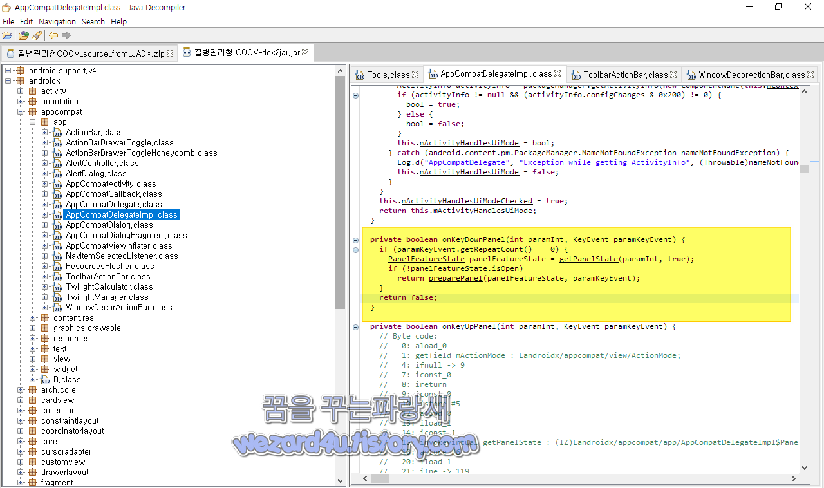Collapse the app package node
The width and height of the screenshot is (824, 488).
click(x=33, y=122)
